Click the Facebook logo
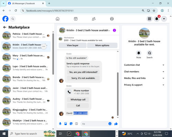 tap(6, 19)
